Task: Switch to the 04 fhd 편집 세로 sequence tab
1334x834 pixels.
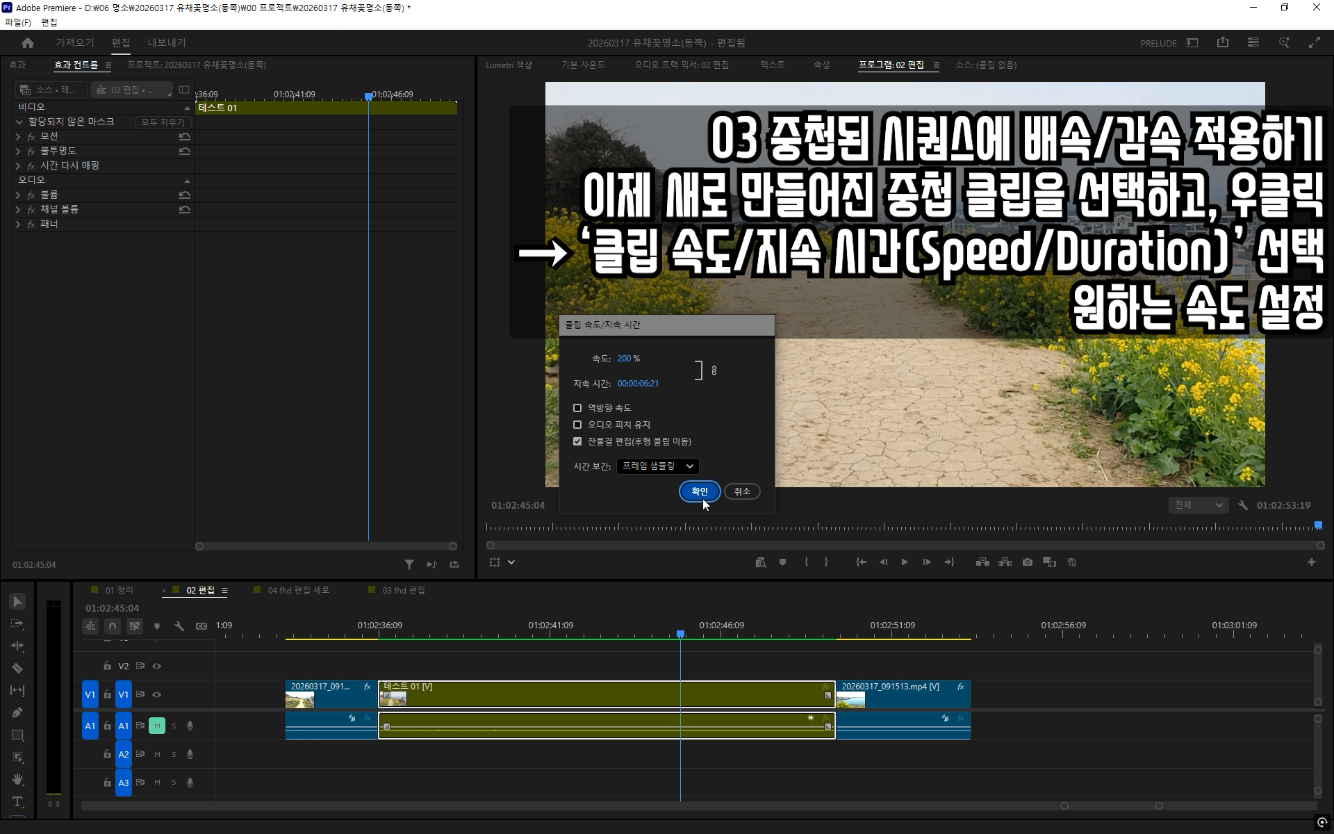Action: (299, 590)
